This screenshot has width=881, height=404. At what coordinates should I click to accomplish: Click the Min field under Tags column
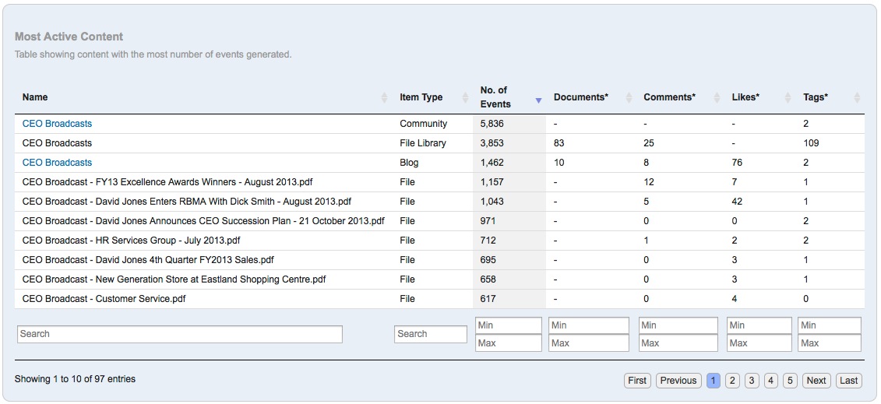829,325
